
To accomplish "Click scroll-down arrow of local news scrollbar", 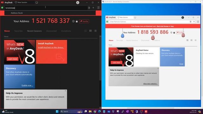I will point(100,108).
